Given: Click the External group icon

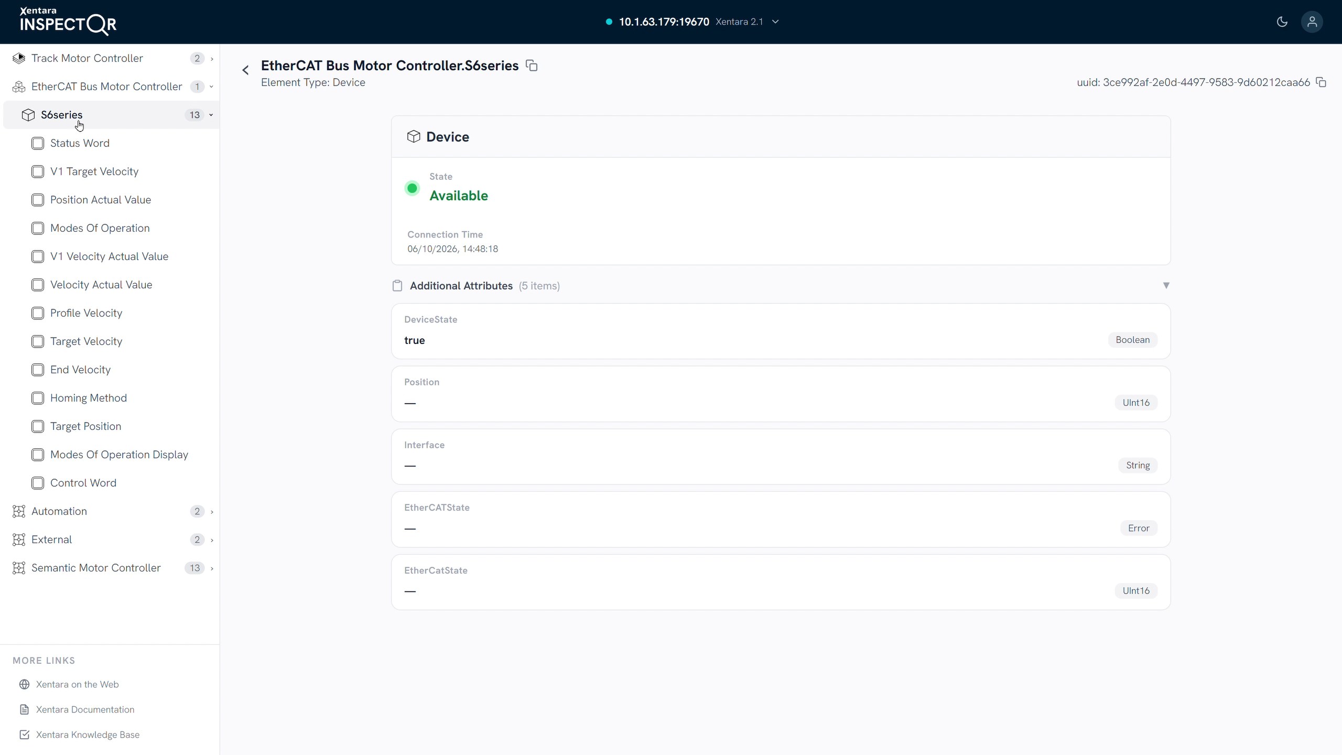Looking at the screenshot, I should tap(19, 540).
